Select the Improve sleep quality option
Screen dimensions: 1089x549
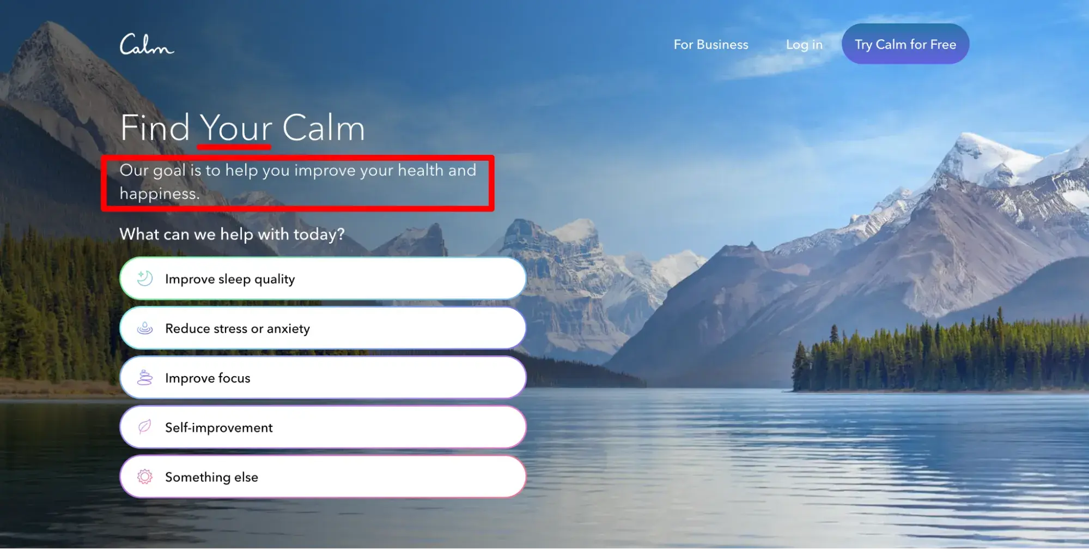coord(323,279)
